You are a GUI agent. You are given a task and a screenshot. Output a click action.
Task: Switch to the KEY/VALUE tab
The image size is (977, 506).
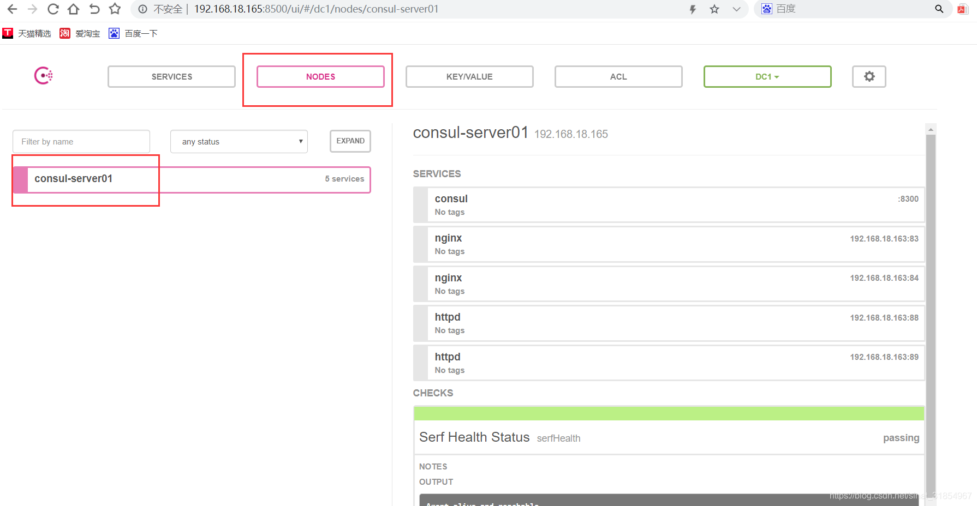469,76
